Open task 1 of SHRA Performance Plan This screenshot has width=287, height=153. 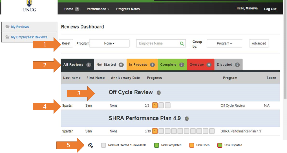tap(155, 131)
